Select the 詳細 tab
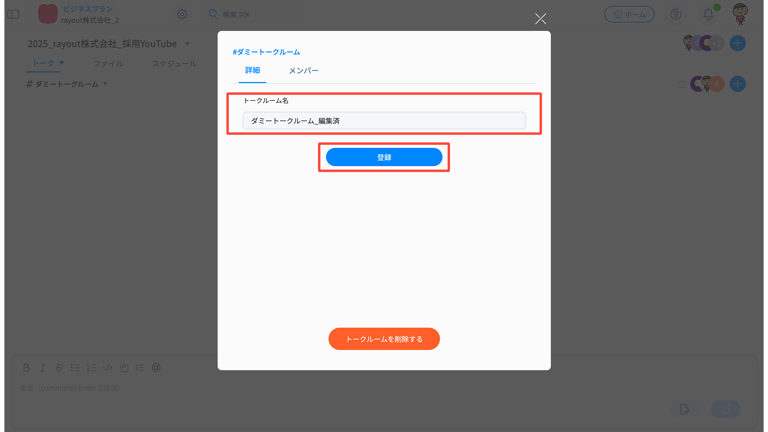Screen dimensions: 768x432 tap(252, 70)
